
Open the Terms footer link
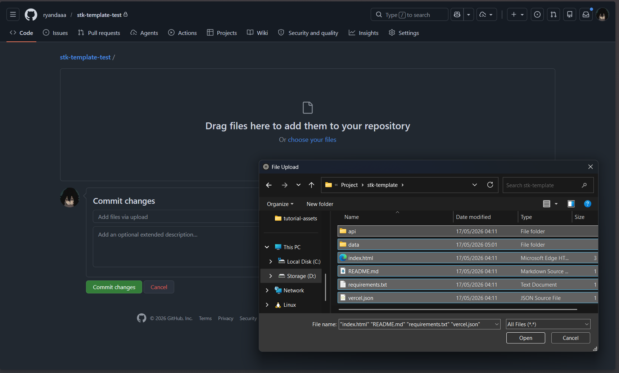[205, 318]
